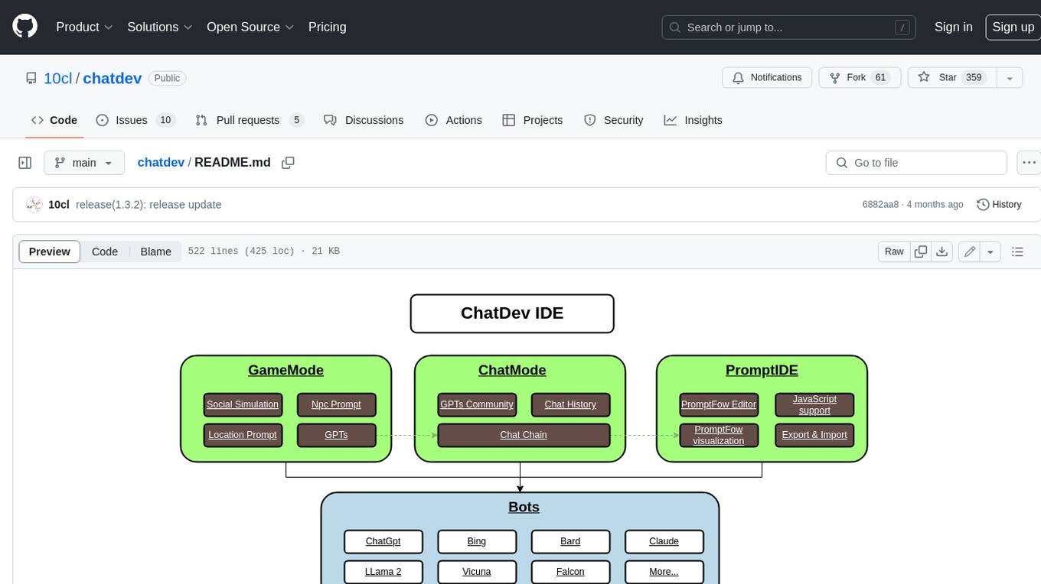
Task: Open more edit options dropdown caret
Action: click(990, 251)
